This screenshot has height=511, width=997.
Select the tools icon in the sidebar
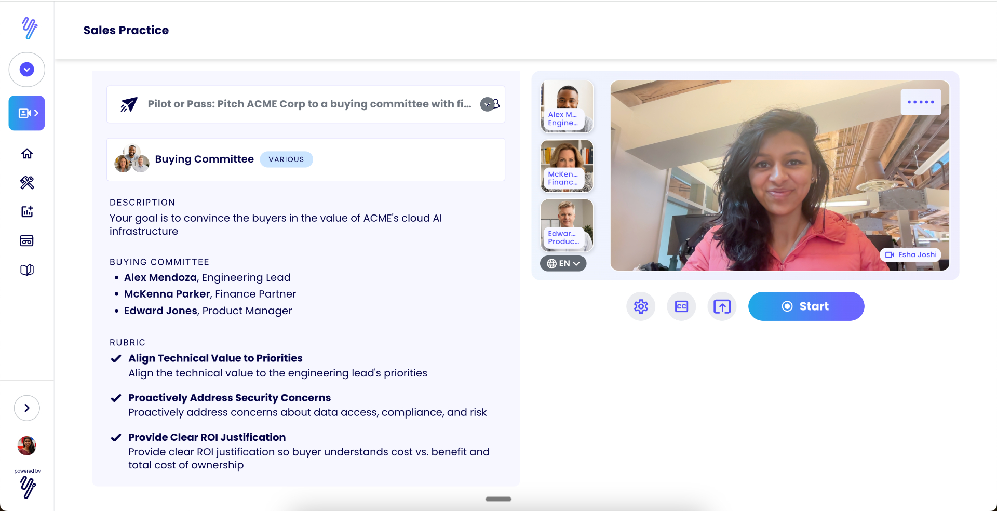[26, 183]
